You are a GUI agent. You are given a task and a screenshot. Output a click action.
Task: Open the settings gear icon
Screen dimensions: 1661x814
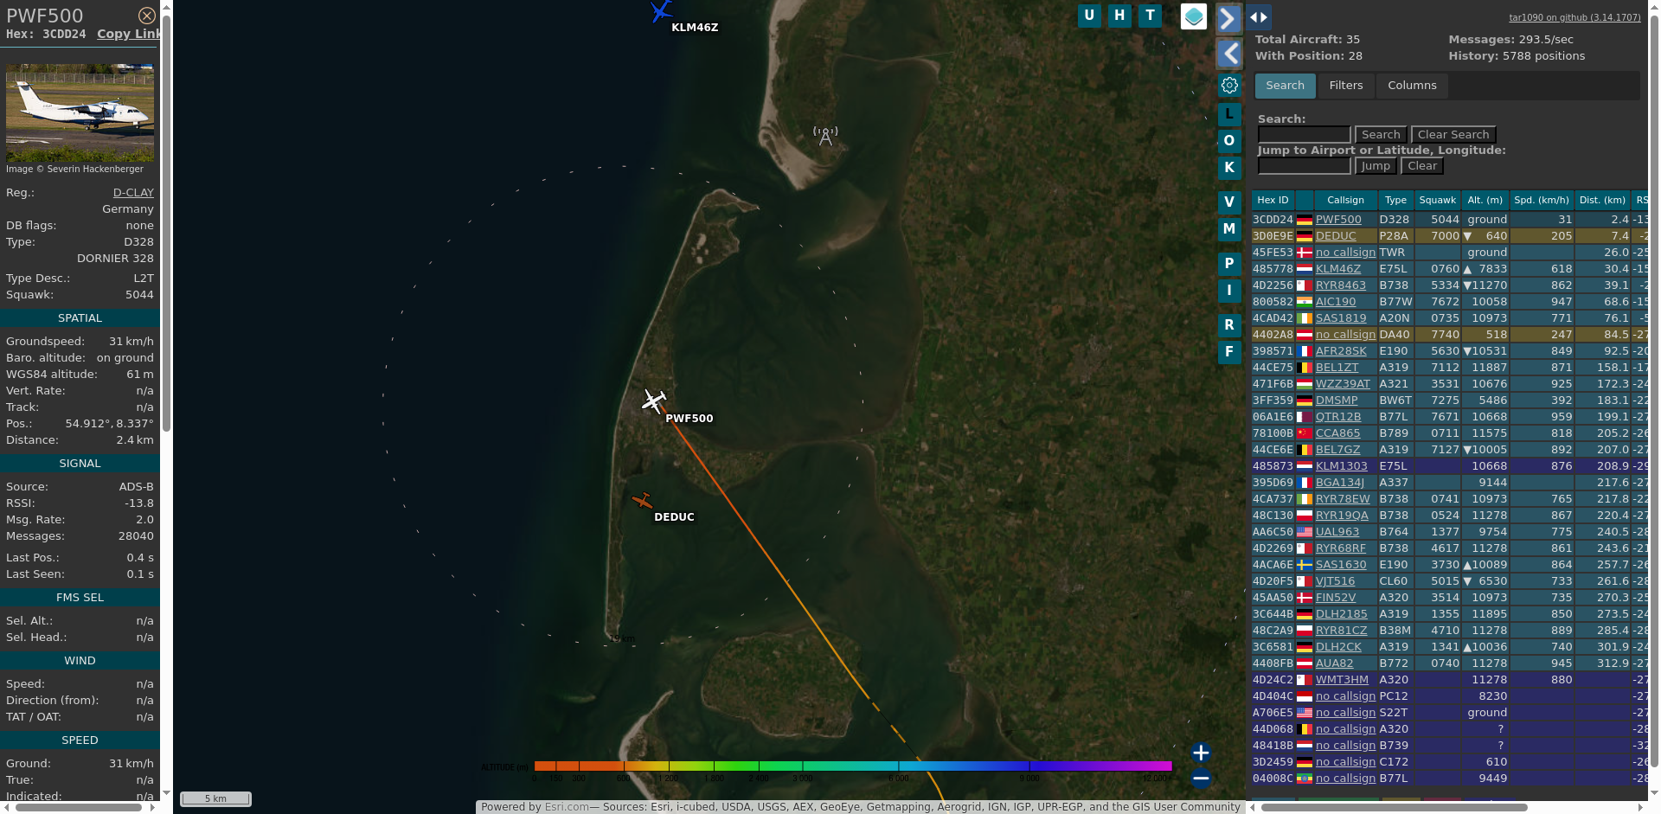click(x=1229, y=85)
